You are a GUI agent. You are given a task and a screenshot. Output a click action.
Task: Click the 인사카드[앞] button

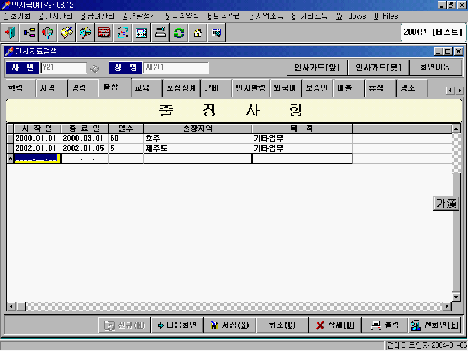click(316, 67)
